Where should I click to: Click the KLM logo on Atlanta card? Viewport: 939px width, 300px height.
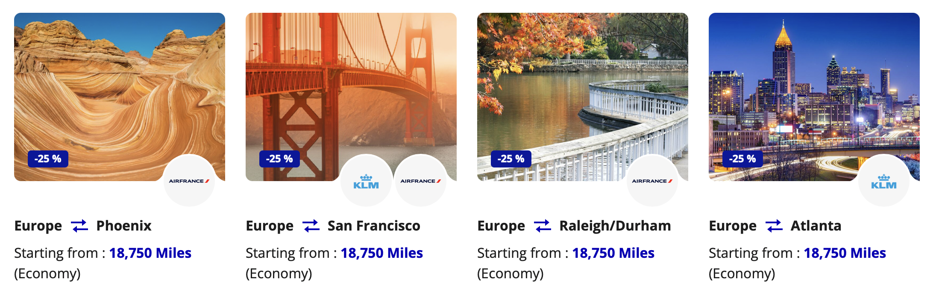(x=883, y=181)
